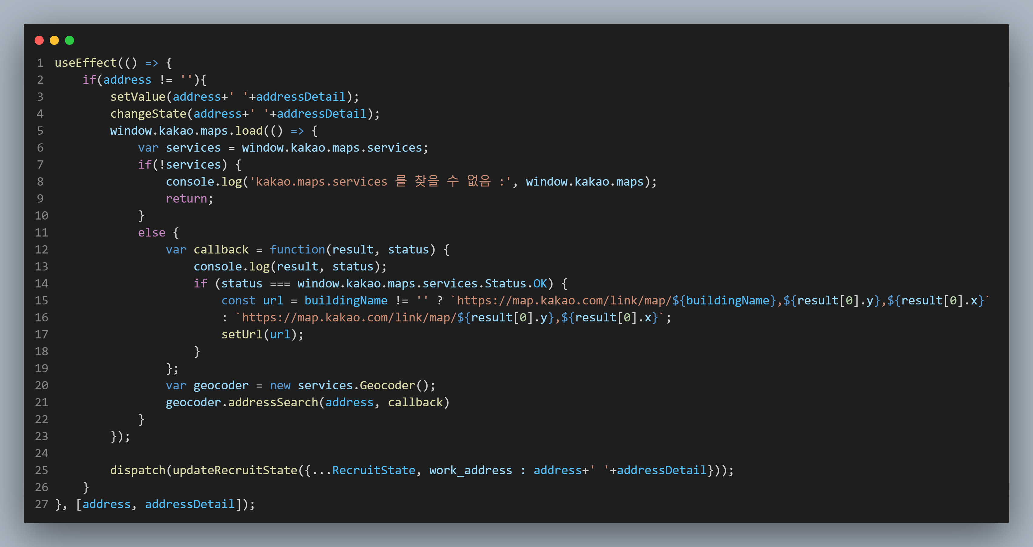The image size is (1033, 547).
Task: Click 'else' keyword on line 11
Action: point(152,233)
